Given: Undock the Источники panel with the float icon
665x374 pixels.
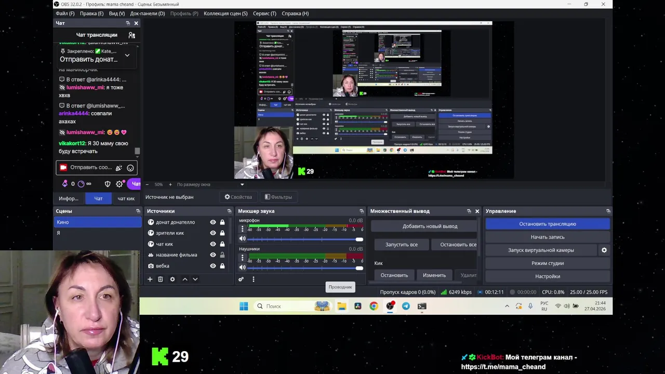Looking at the screenshot, I should point(229,211).
